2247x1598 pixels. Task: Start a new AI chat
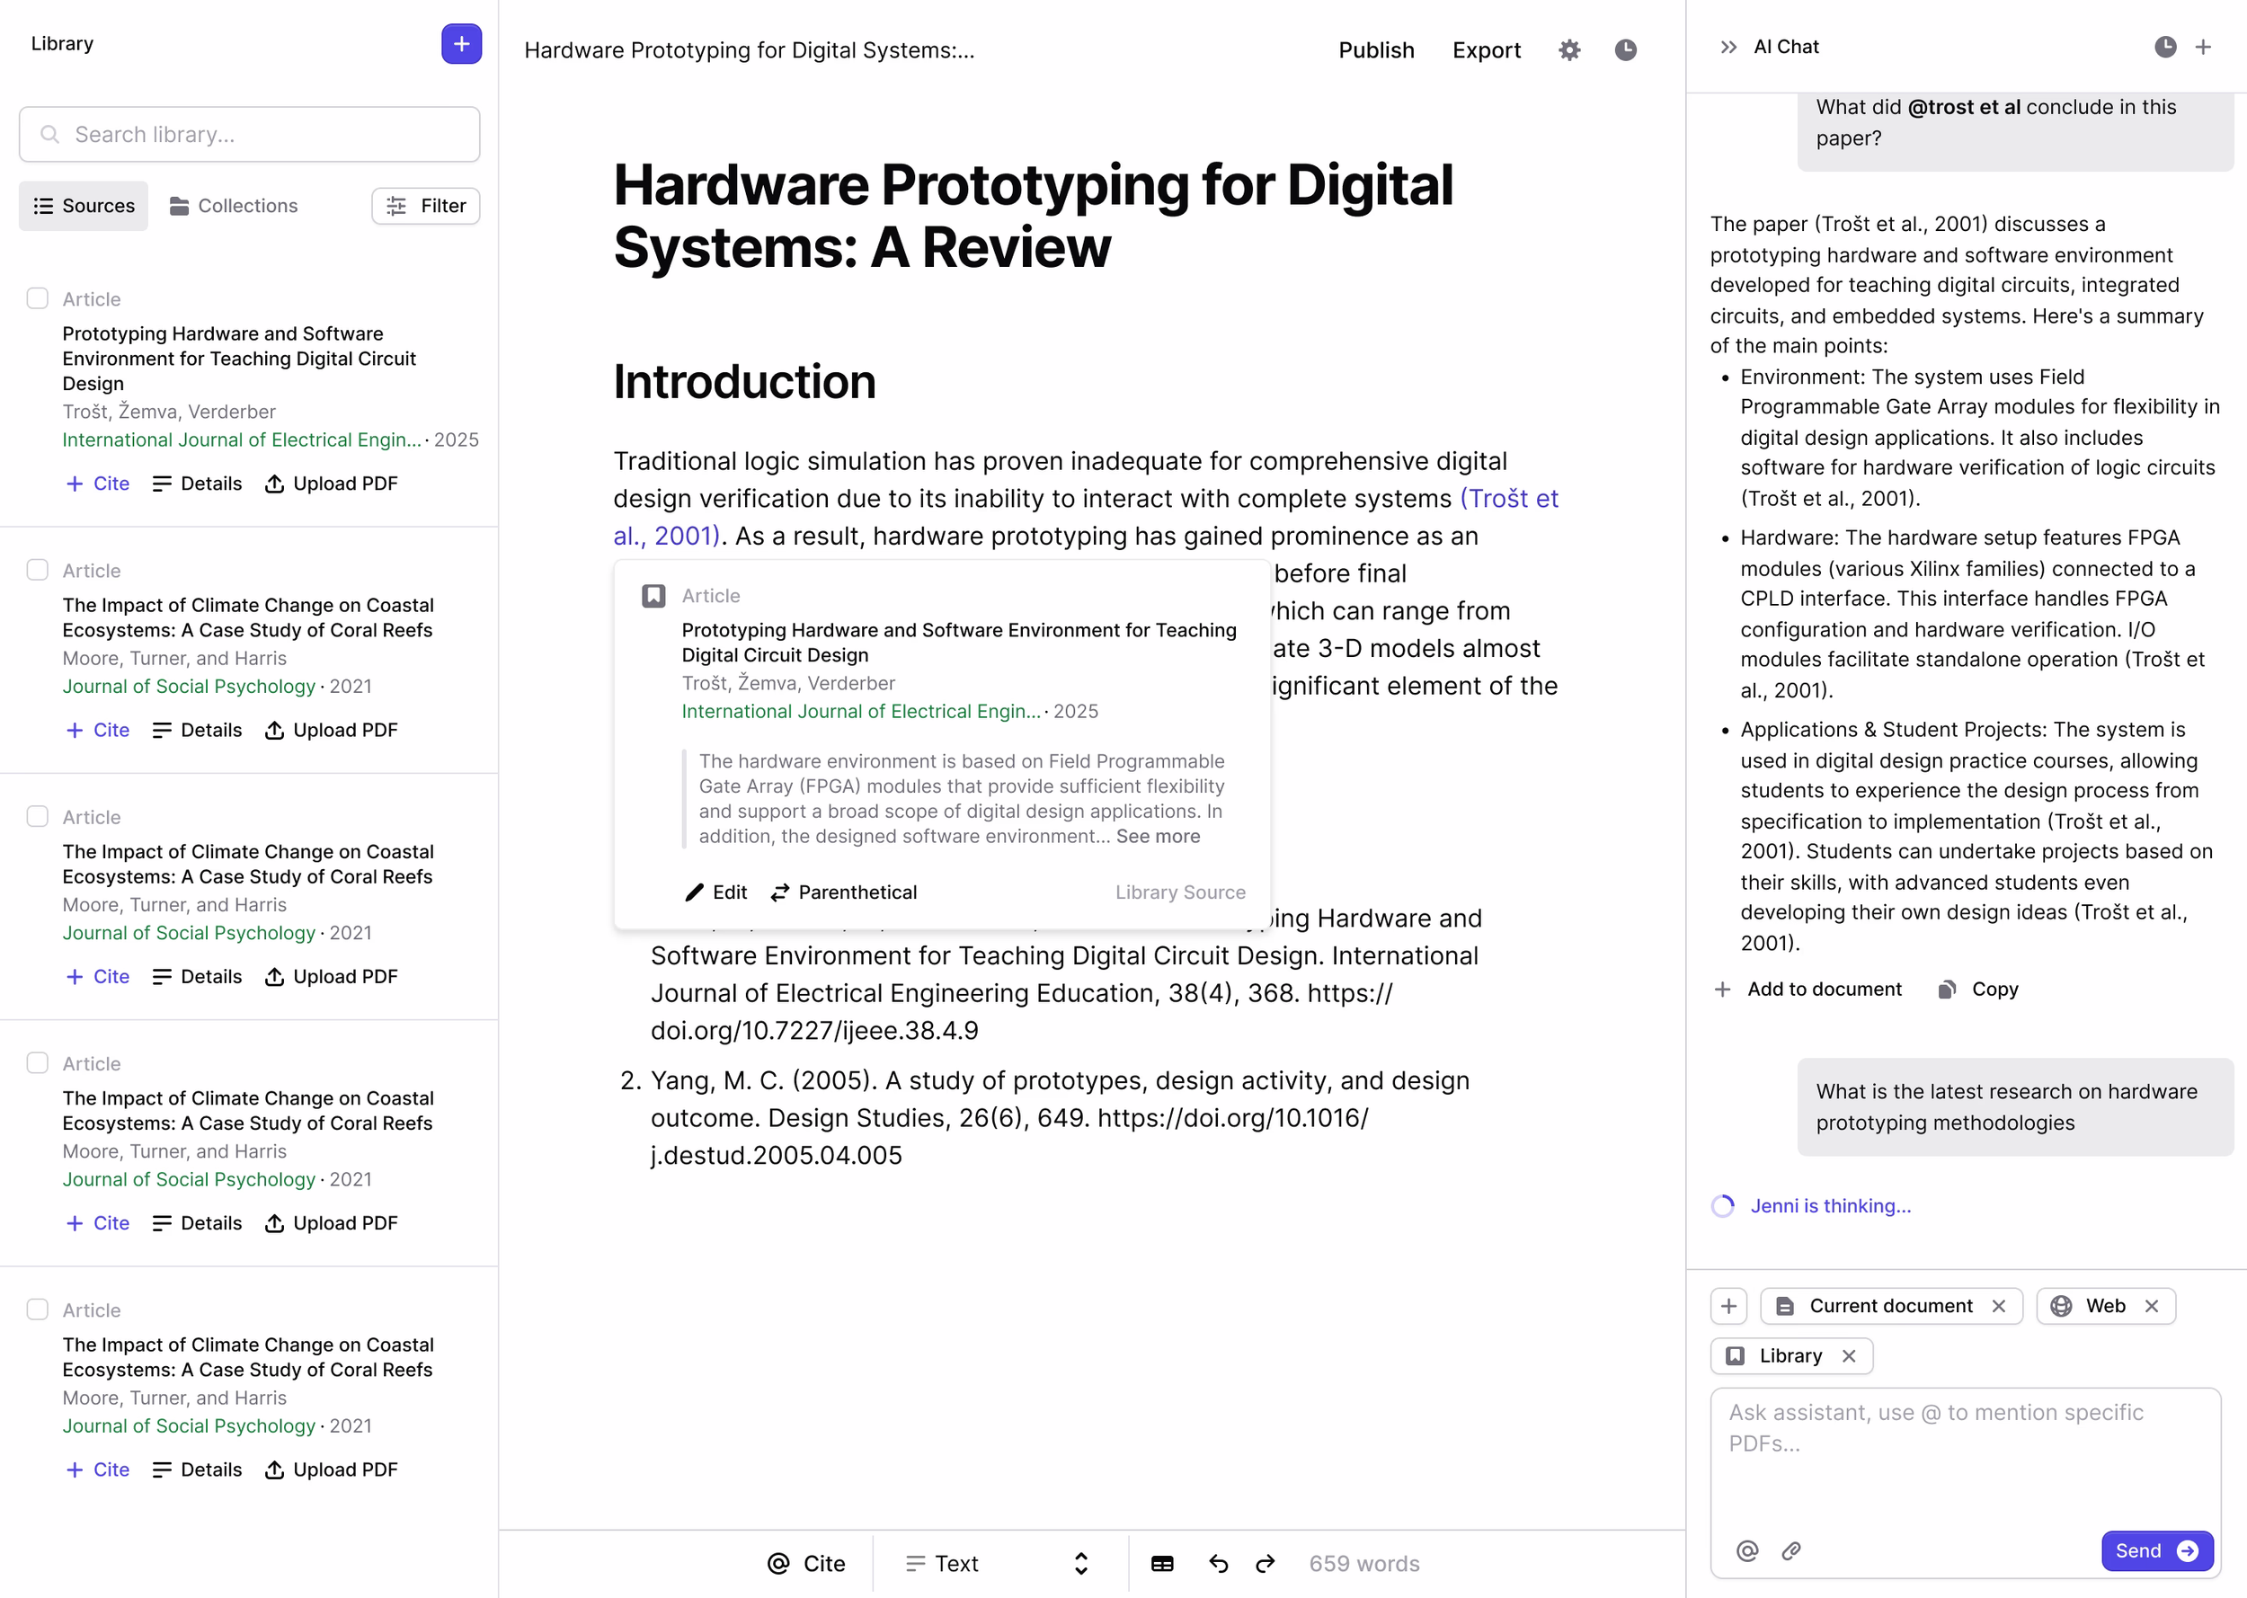[x=2203, y=48]
